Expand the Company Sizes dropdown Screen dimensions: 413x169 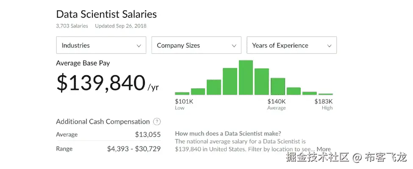[x=196, y=46]
